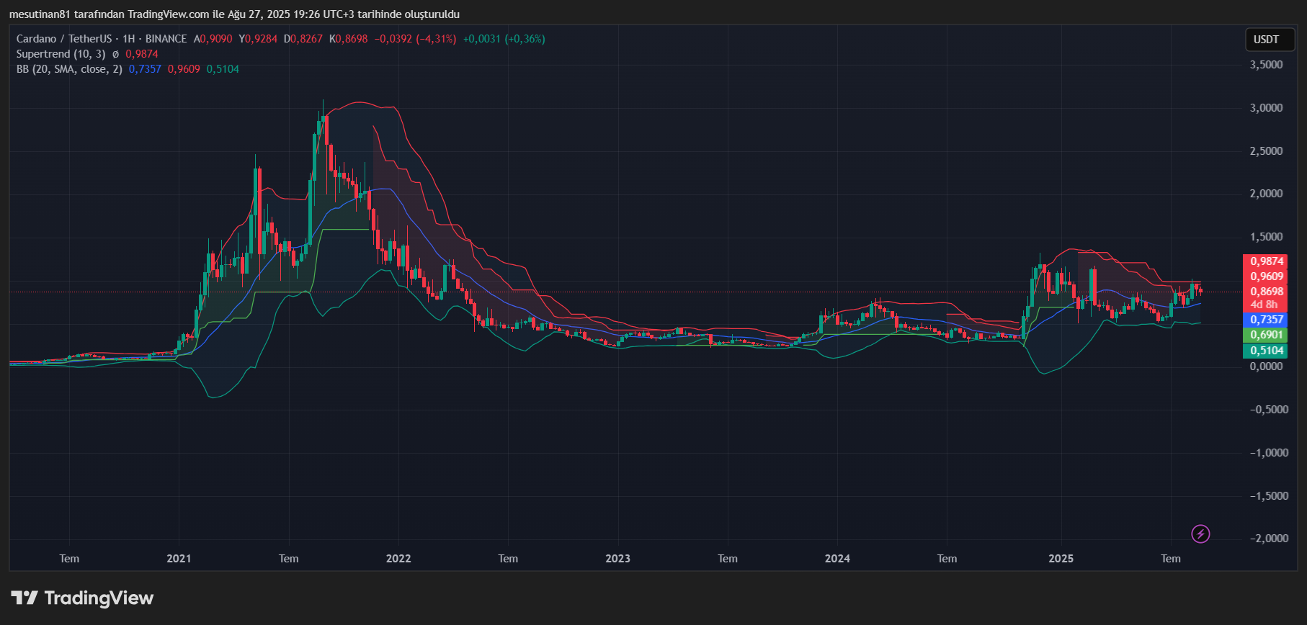Click the 2023 label on the time axis

click(x=617, y=559)
